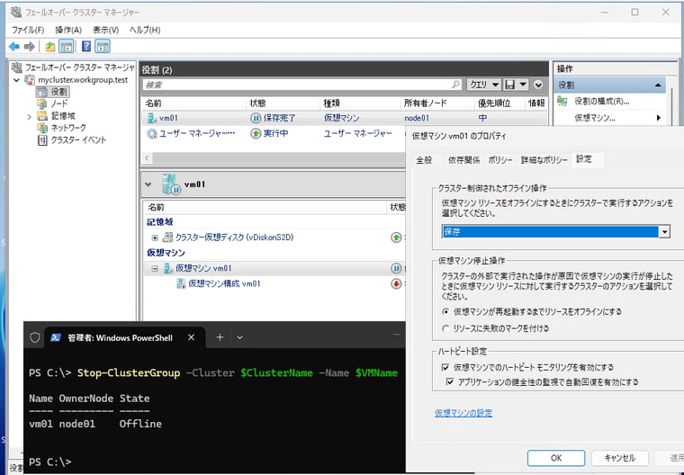Click the 記憶域 folder icon in tree
684x475 pixels.
tap(42, 115)
